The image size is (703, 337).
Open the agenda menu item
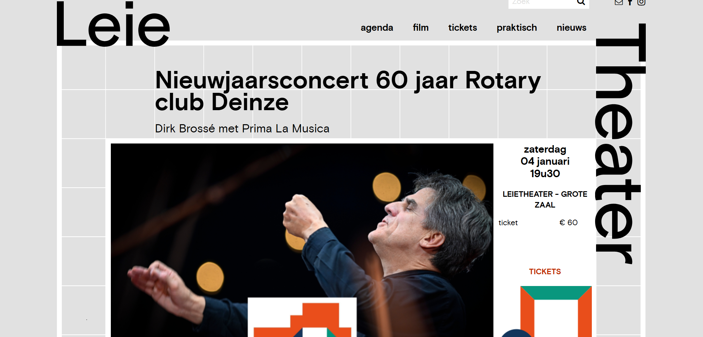click(x=377, y=28)
